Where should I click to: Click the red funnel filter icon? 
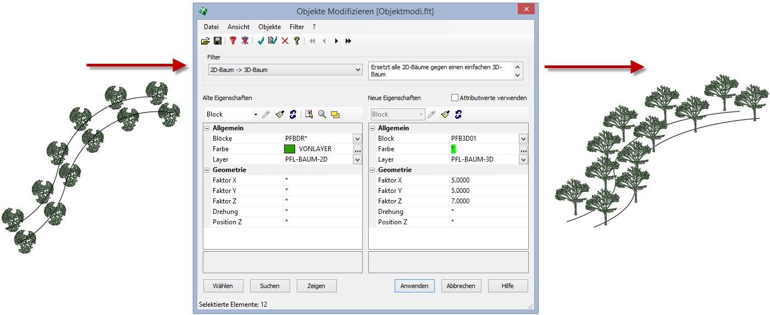click(x=233, y=41)
